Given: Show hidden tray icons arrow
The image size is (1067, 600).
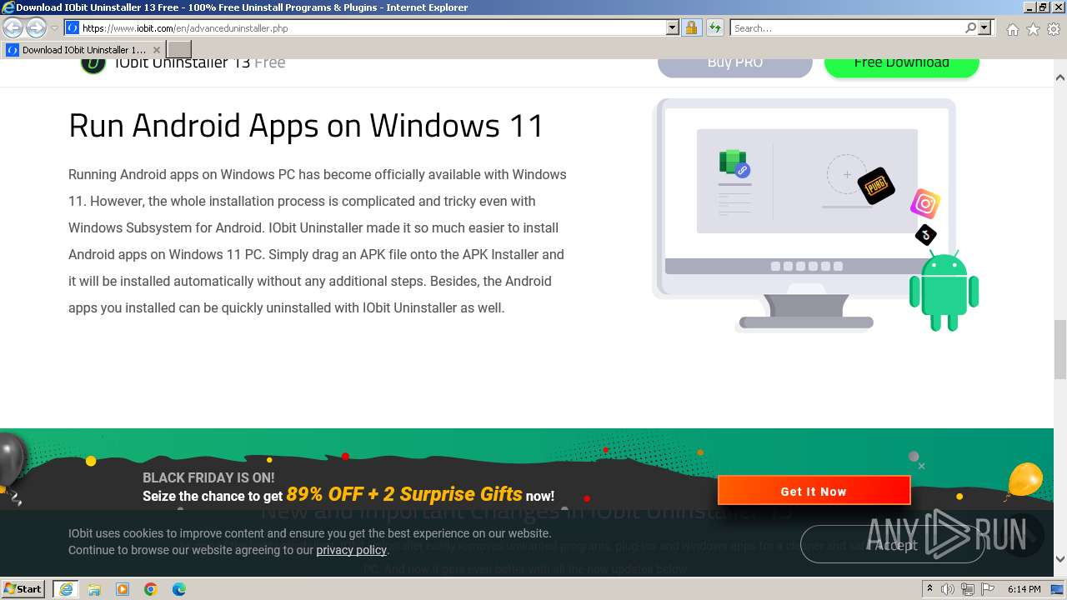Looking at the screenshot, I should click(929, 589).
